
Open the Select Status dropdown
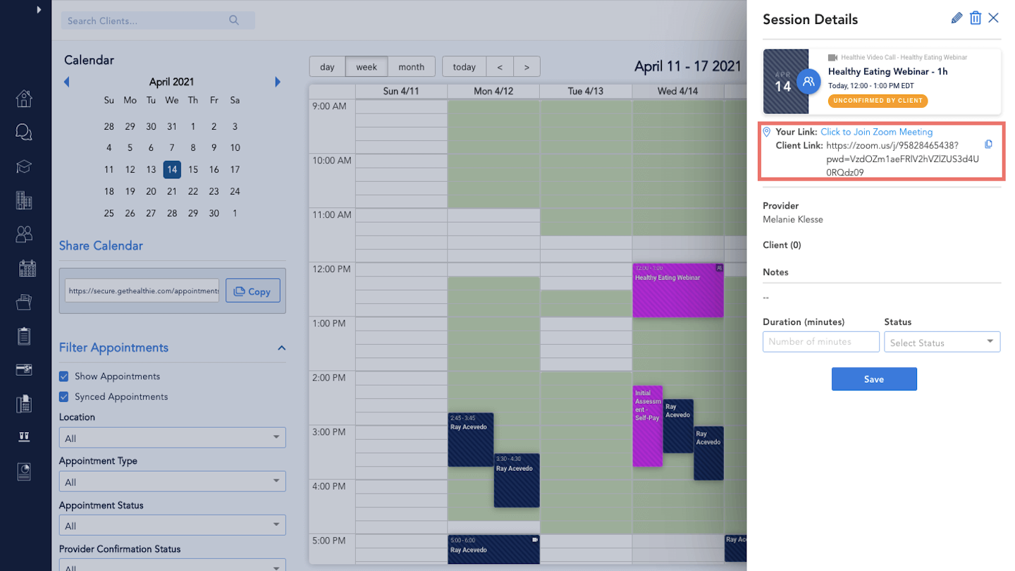[942, 342]
